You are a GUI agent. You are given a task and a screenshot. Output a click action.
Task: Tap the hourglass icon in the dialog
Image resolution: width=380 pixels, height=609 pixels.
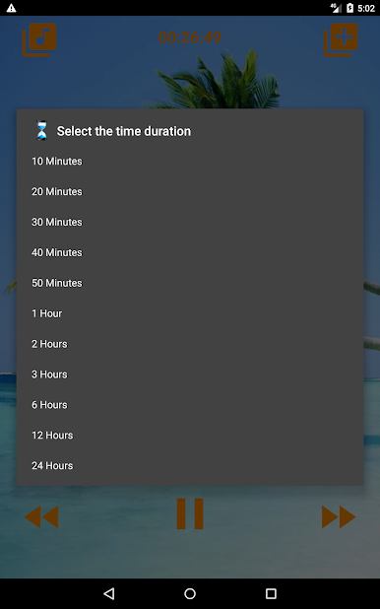pos(41,130)
